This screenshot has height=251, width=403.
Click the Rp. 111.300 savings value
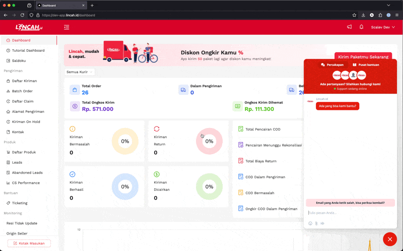click(259, 109)
